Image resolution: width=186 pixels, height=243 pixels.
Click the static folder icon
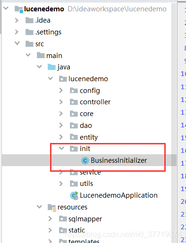(x=63, y=230)
